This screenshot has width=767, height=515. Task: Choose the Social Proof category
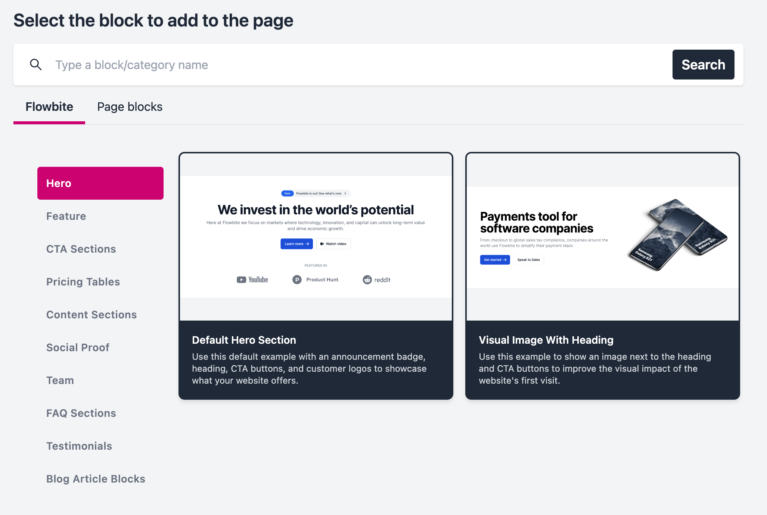click(100, 347)
